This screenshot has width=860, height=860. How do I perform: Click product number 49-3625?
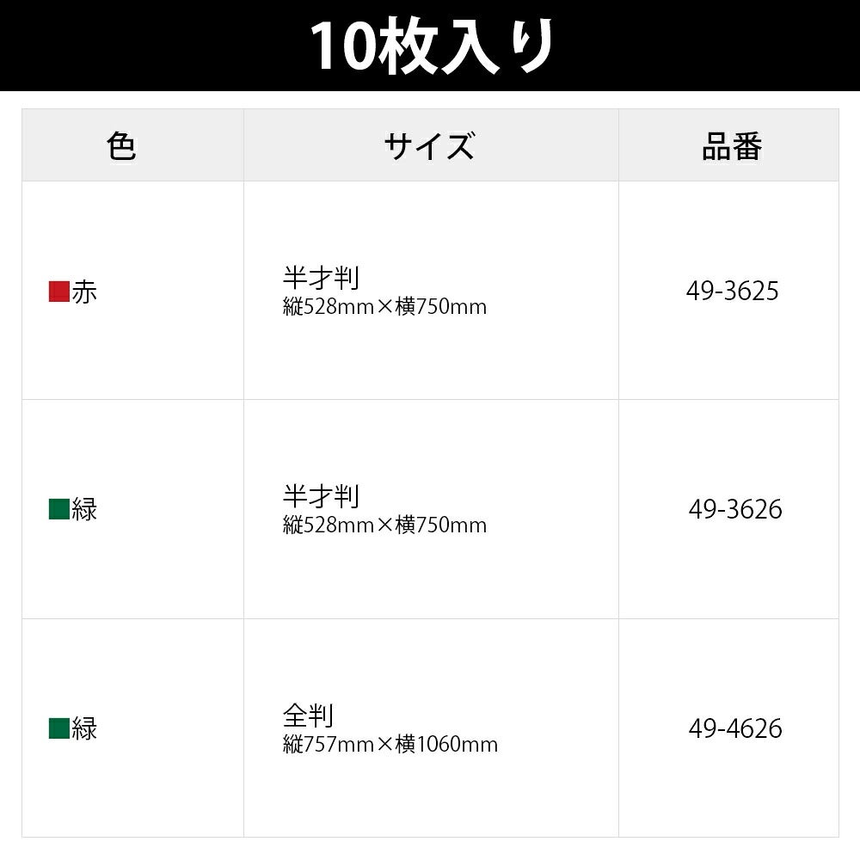(x=732, y=292)
